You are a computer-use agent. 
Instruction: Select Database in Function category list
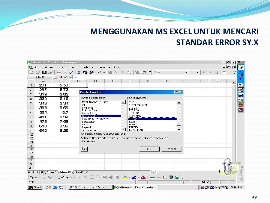coord(88,121)
